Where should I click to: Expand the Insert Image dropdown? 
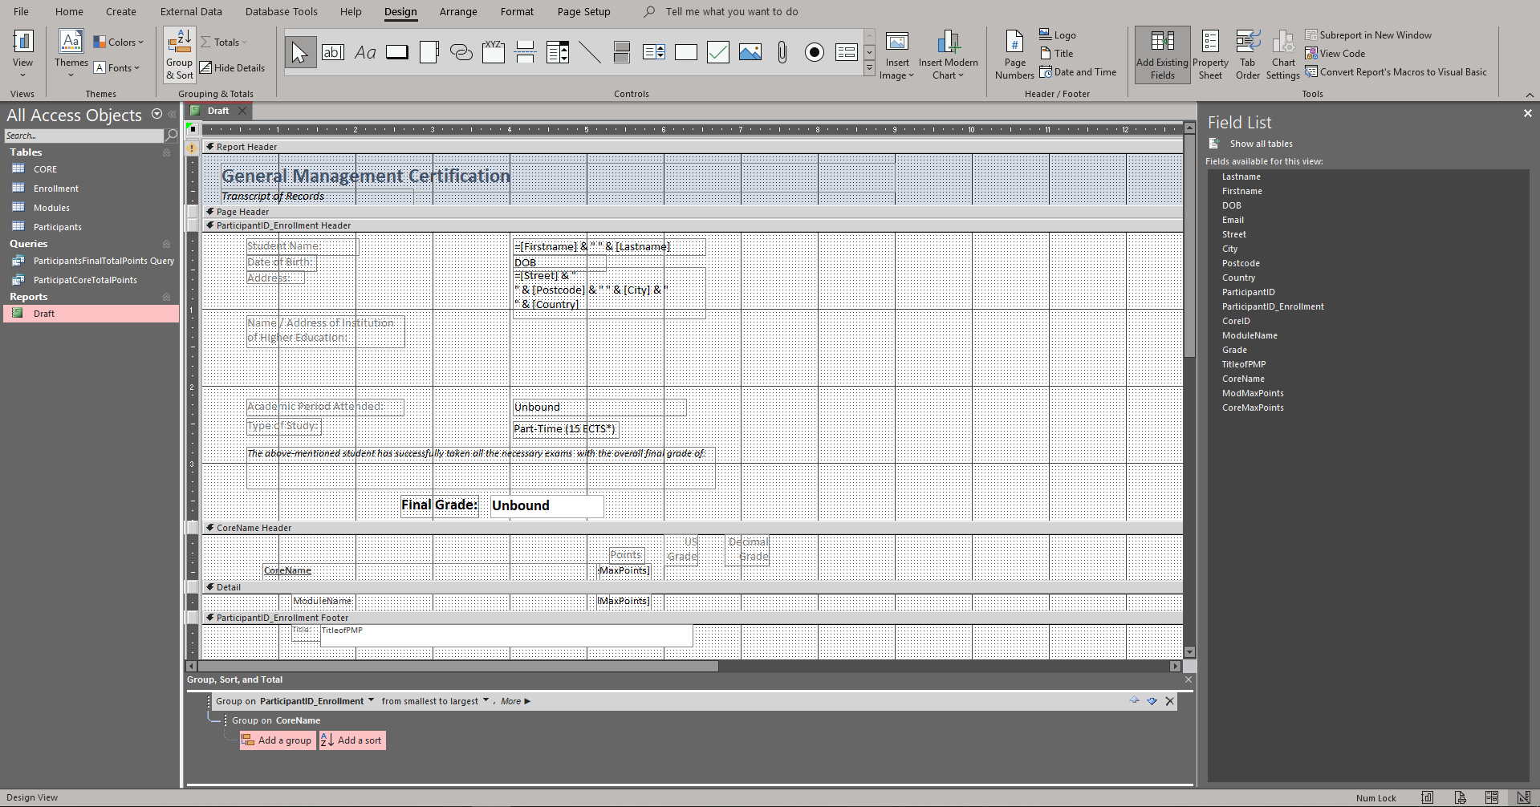point(896,70)
